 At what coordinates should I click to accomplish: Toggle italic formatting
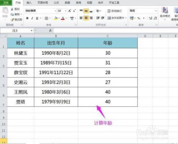click(32, 18)
